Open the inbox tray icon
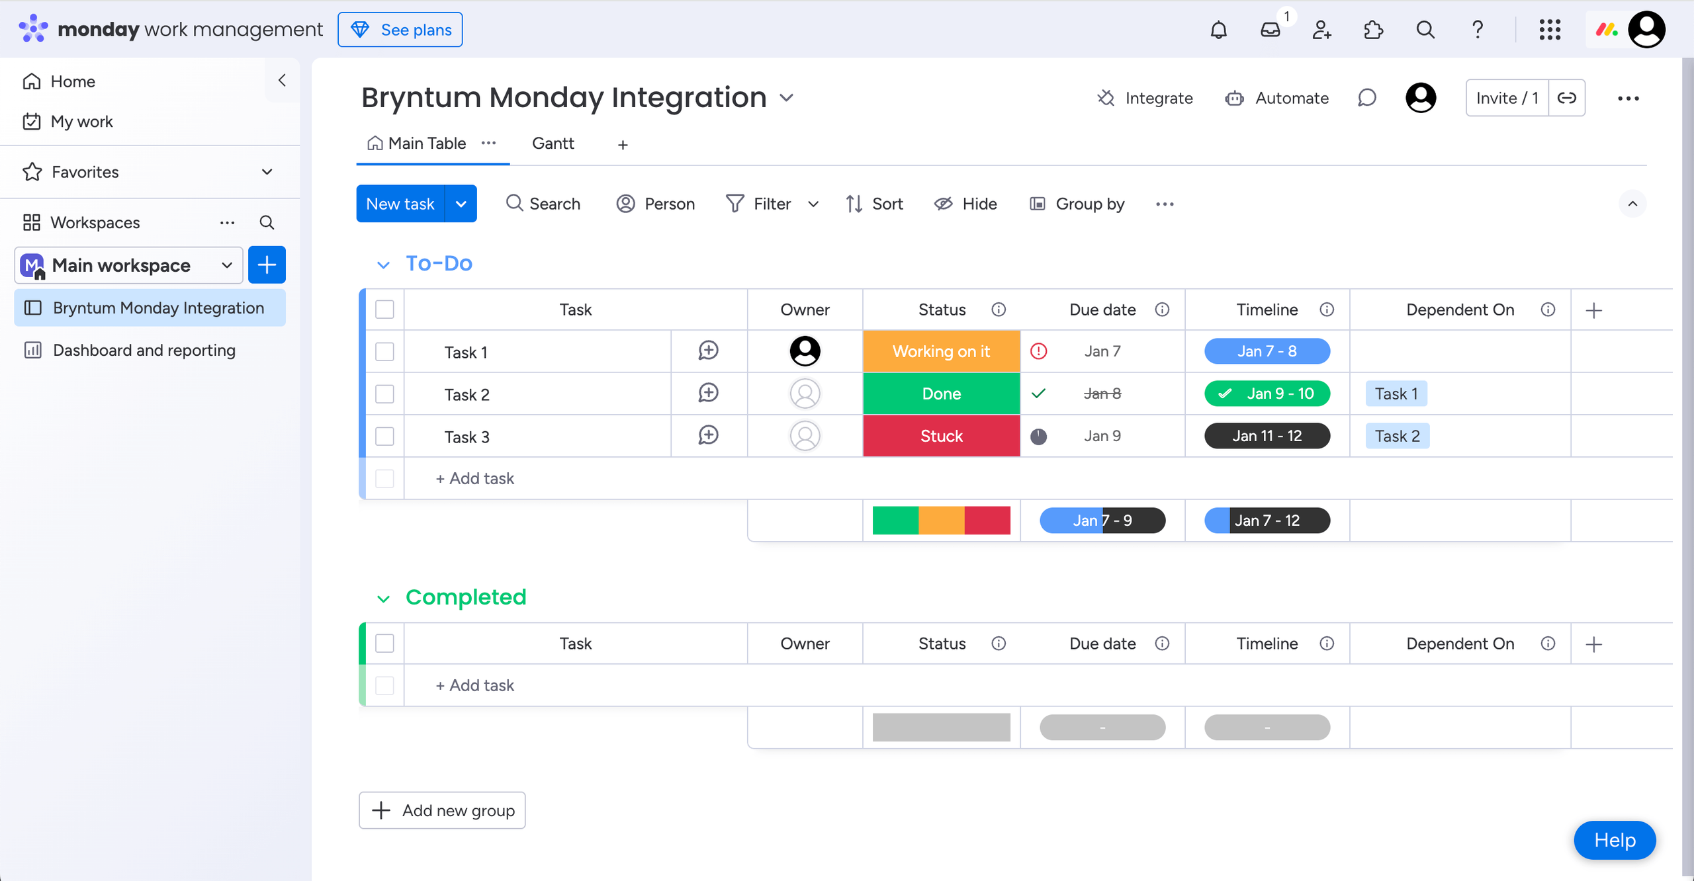Screen dimensions: 1694x881 pos(1270,30)
